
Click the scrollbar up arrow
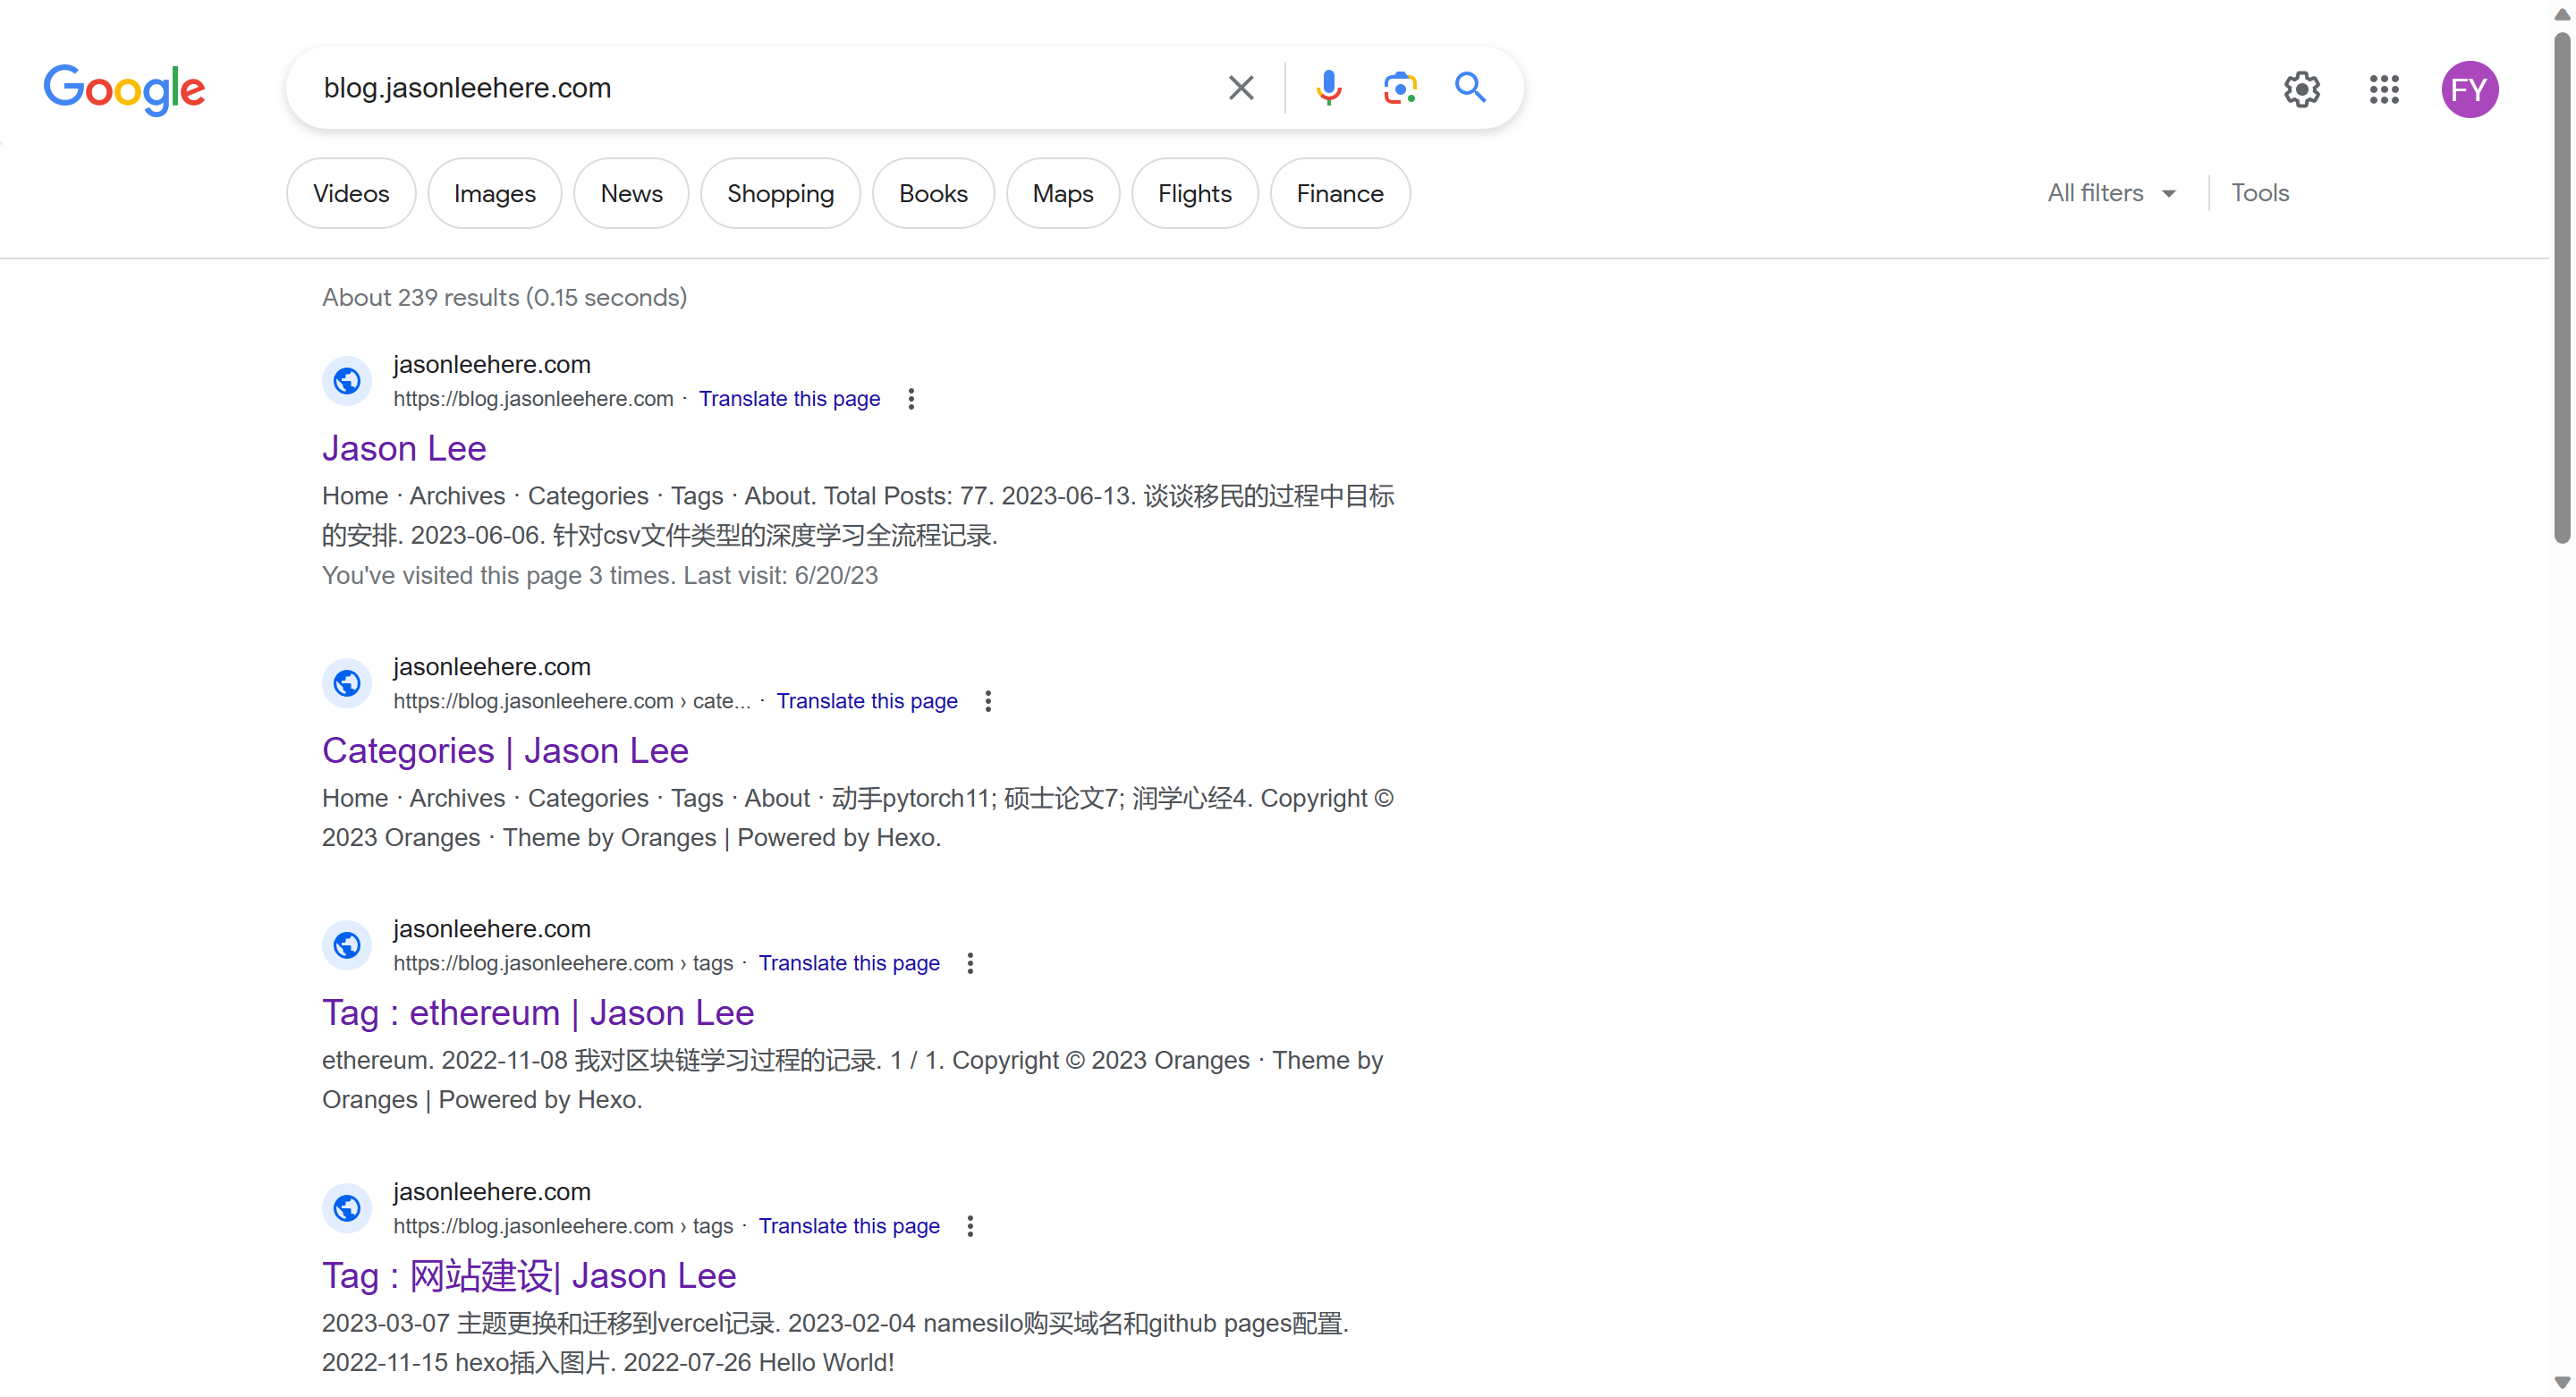[2561, 14]
